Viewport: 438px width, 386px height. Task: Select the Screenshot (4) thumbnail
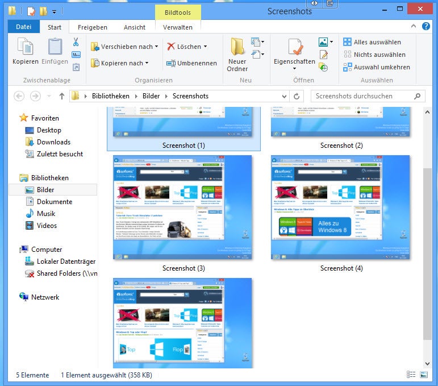click(340, 208)
